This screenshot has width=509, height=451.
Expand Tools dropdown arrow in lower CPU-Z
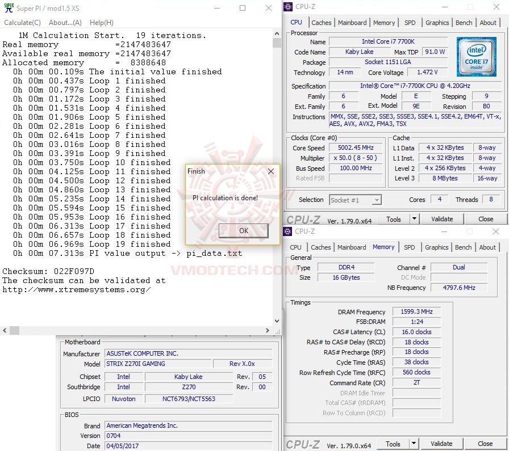coord(414,444)
